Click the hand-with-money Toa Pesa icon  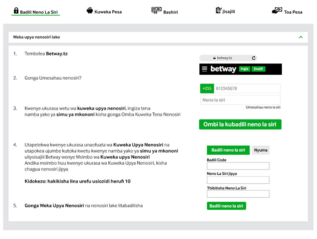point(277,10)
